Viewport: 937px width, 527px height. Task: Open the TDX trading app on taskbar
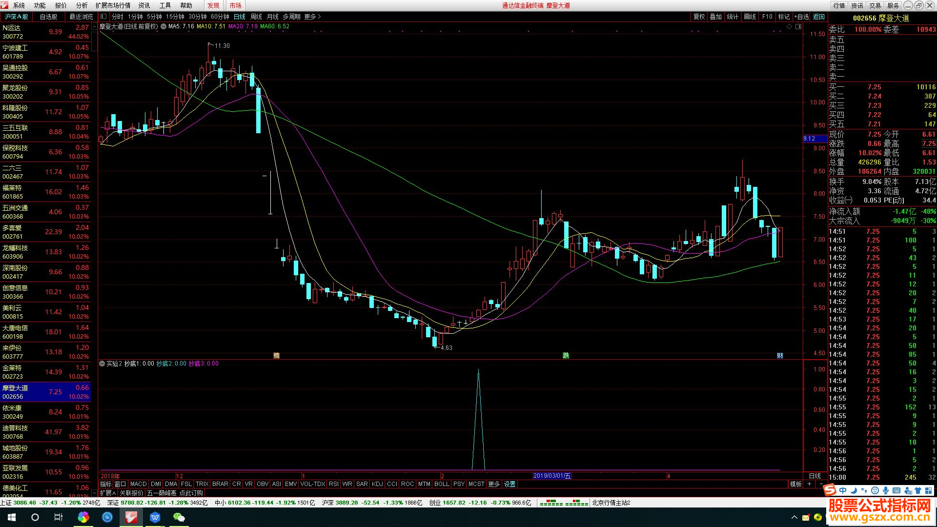coord(131,517)
